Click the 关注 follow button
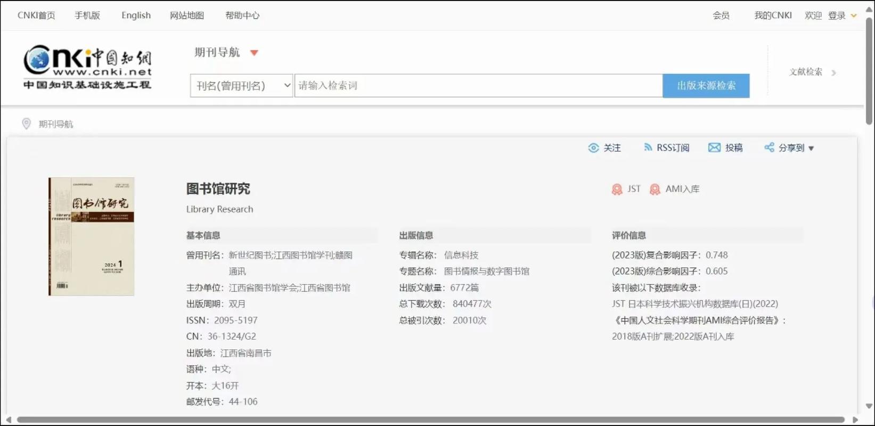Screen dimensions: 875x426 [x=612, y=148]
